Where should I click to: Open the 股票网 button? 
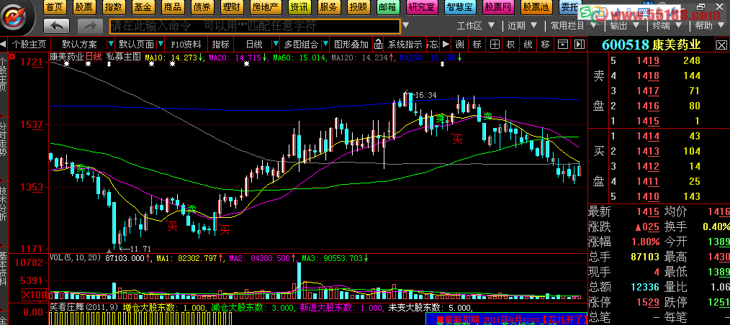(x=497, y=6)
